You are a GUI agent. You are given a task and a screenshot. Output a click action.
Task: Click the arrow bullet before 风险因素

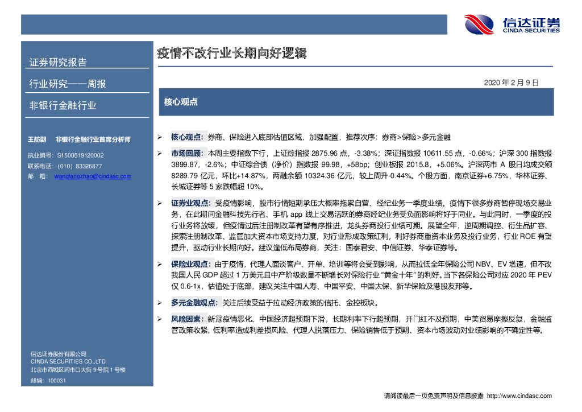coord(160,319)
